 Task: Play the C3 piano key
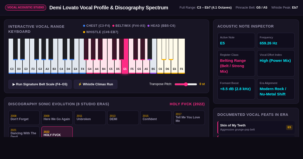[x=12, y=67]
